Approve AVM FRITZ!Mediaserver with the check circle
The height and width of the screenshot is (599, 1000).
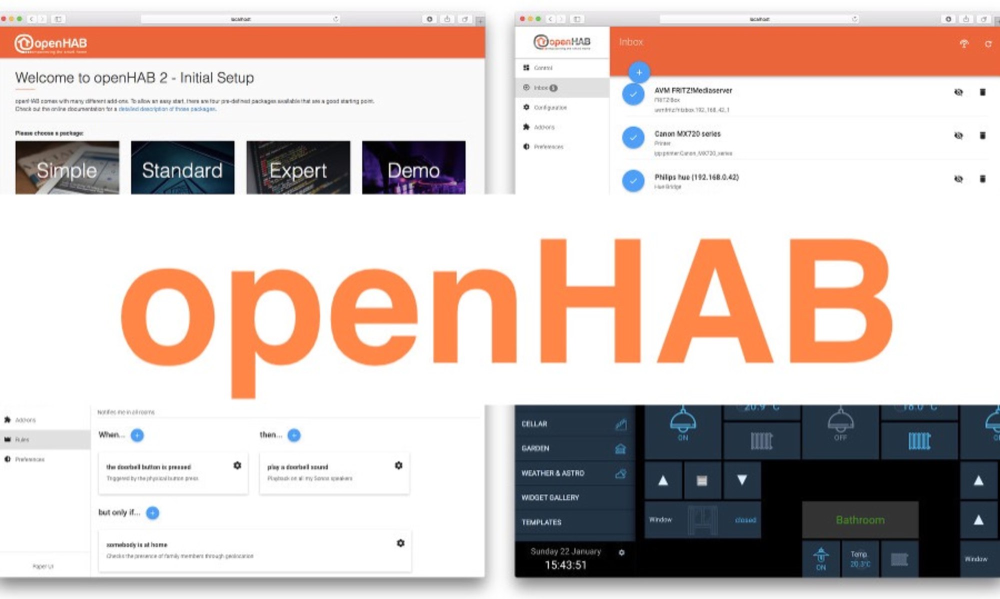pos(633,94)
